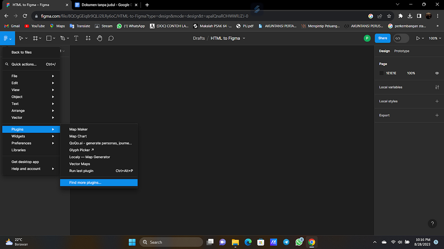Switch to the Prototype tab
This screenshot has height=249, width=444.
401,51
